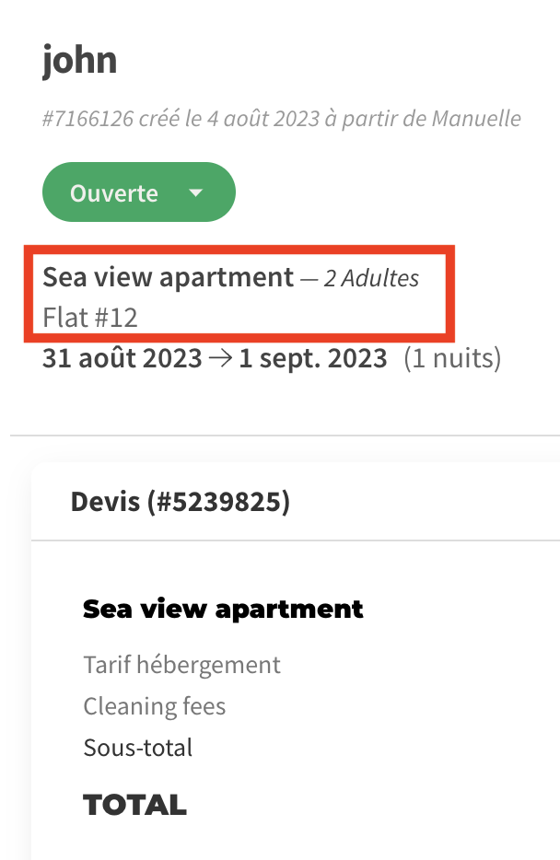Select the "Flat #12" unit label
This screenshot has width=560, height=860.
point(89,318)
